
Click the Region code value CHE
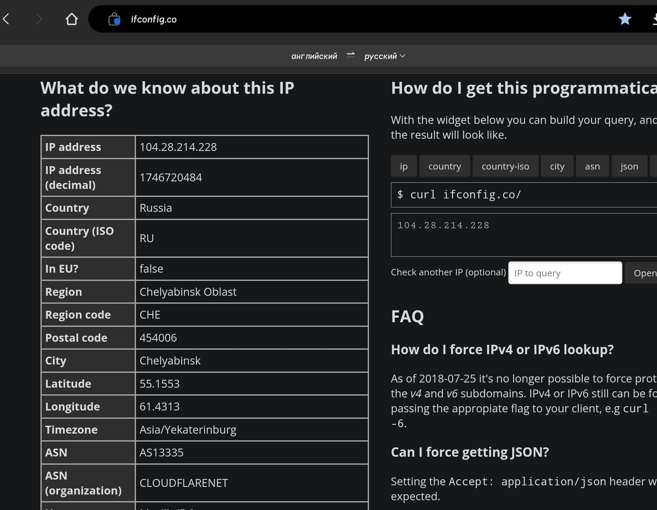click(150, 315)
